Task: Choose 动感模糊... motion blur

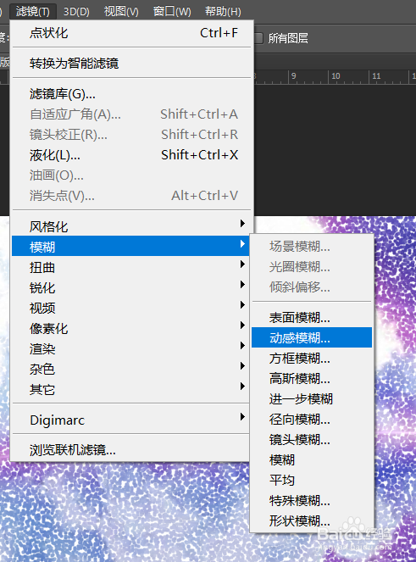Action: (312, 337)
